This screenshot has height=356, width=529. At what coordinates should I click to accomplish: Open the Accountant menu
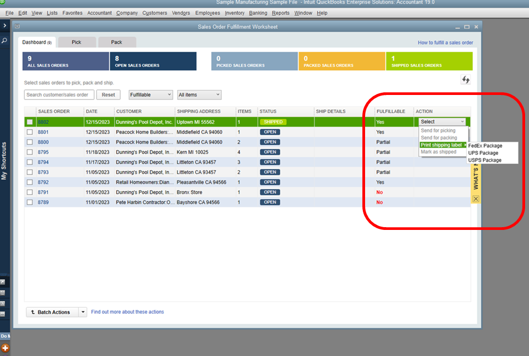99,13
